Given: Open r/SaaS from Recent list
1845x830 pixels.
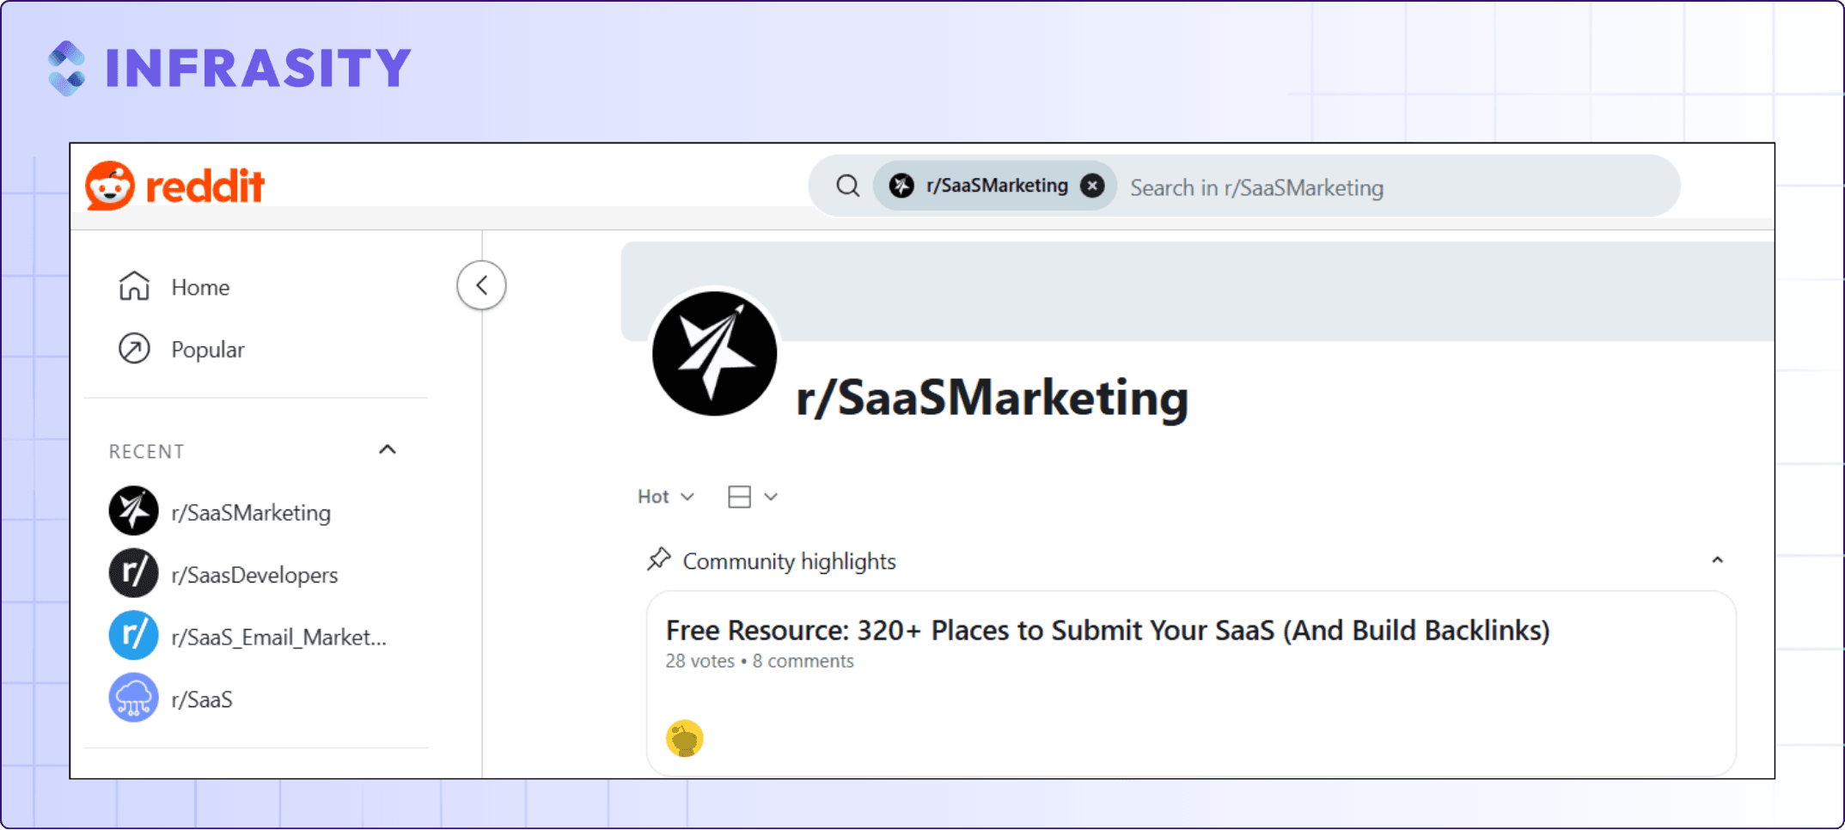Looking at the screenshot, I should pyautogui.click(x=202, y=699).
